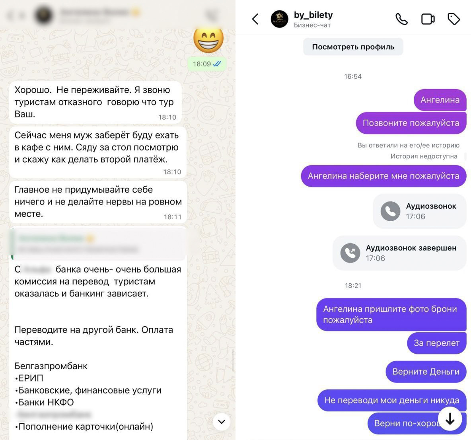Image resolution: width=471 pixels, height=440 pixels.
Task: Select the За перелет message bubble
Action: coord(436,343)
